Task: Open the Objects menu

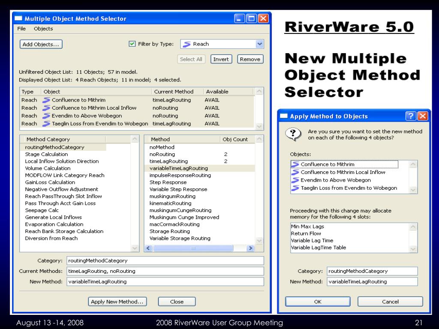Action: pos(43,29)
